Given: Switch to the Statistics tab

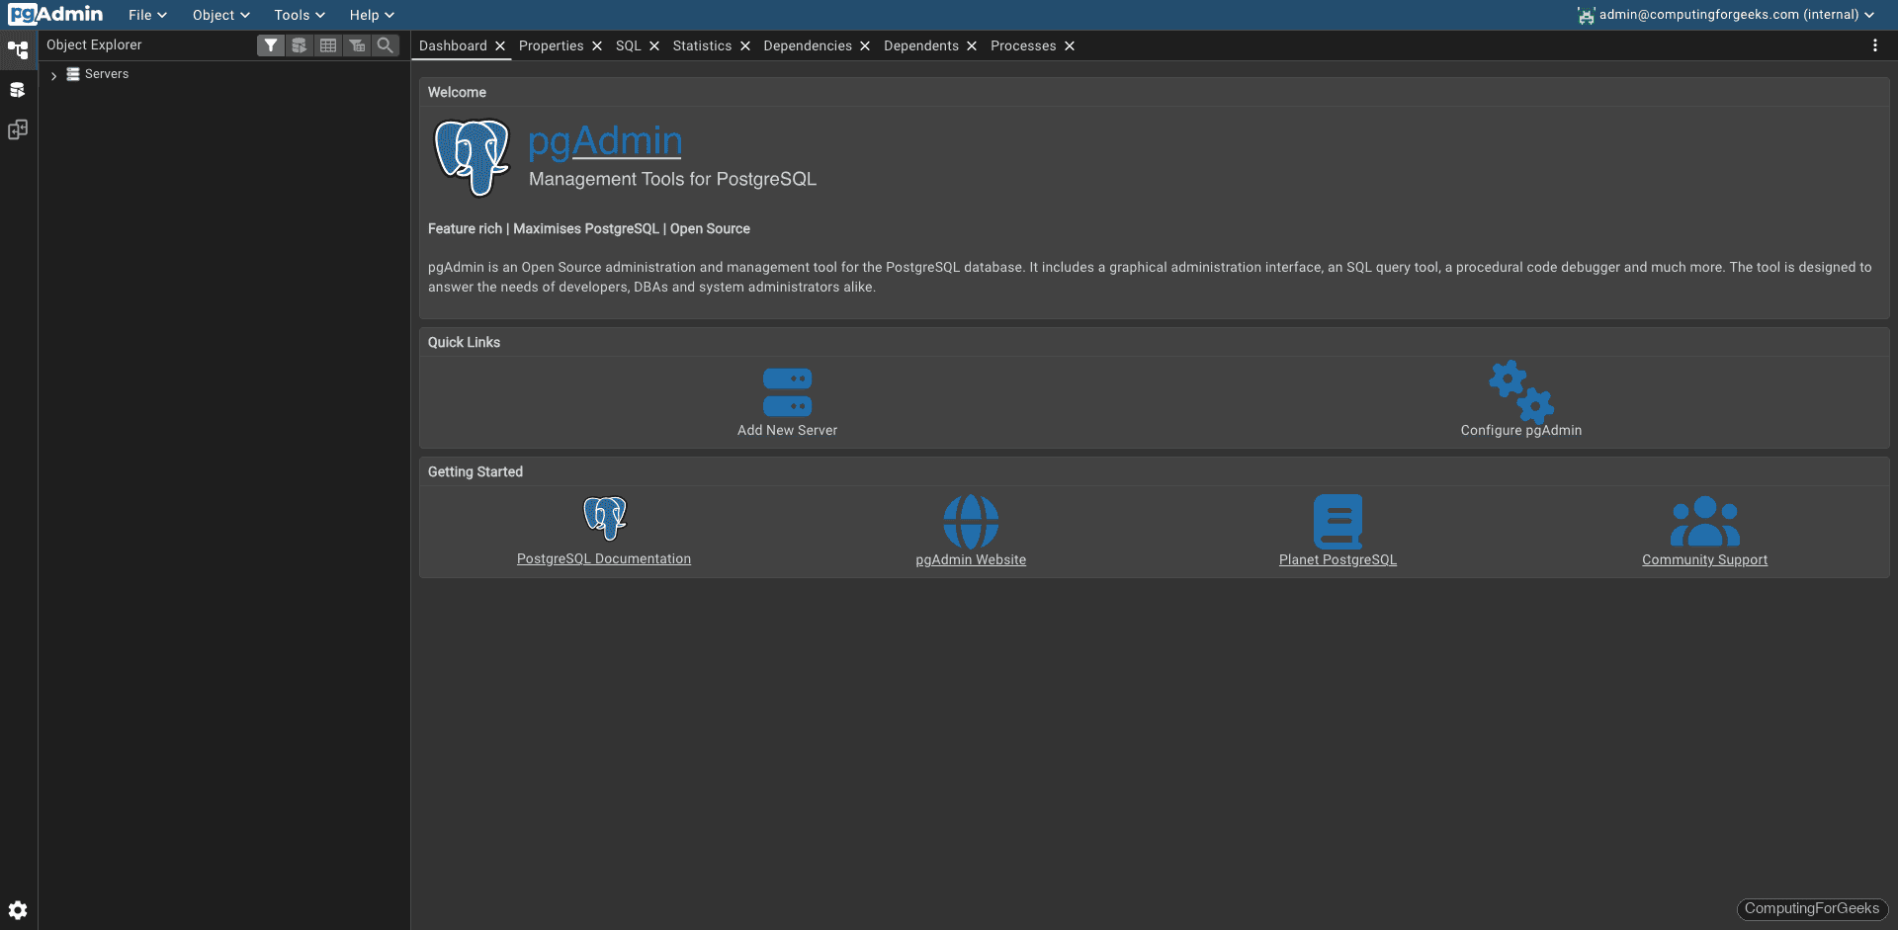Looking at the screenshot, I should coord(703,45).
